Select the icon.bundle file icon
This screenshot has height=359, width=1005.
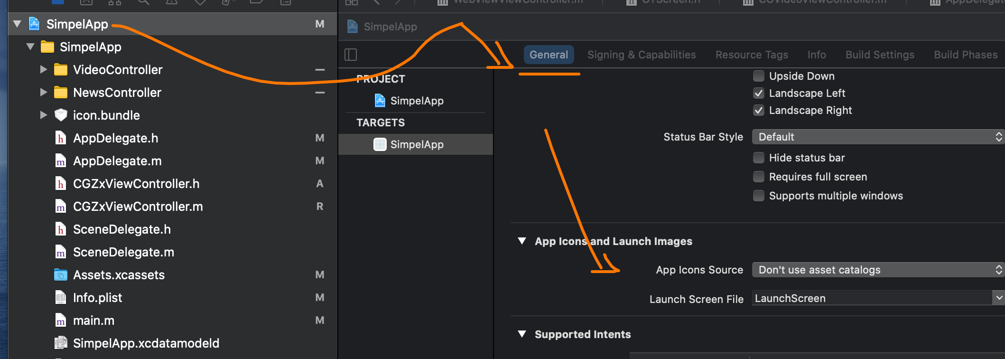(x=61, y=115)
